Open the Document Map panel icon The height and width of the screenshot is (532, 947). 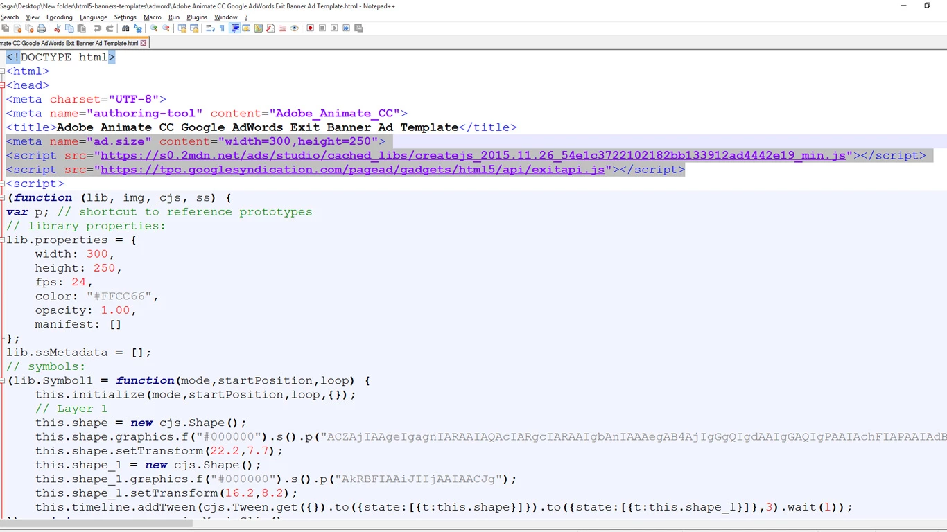tap(259, 28)
